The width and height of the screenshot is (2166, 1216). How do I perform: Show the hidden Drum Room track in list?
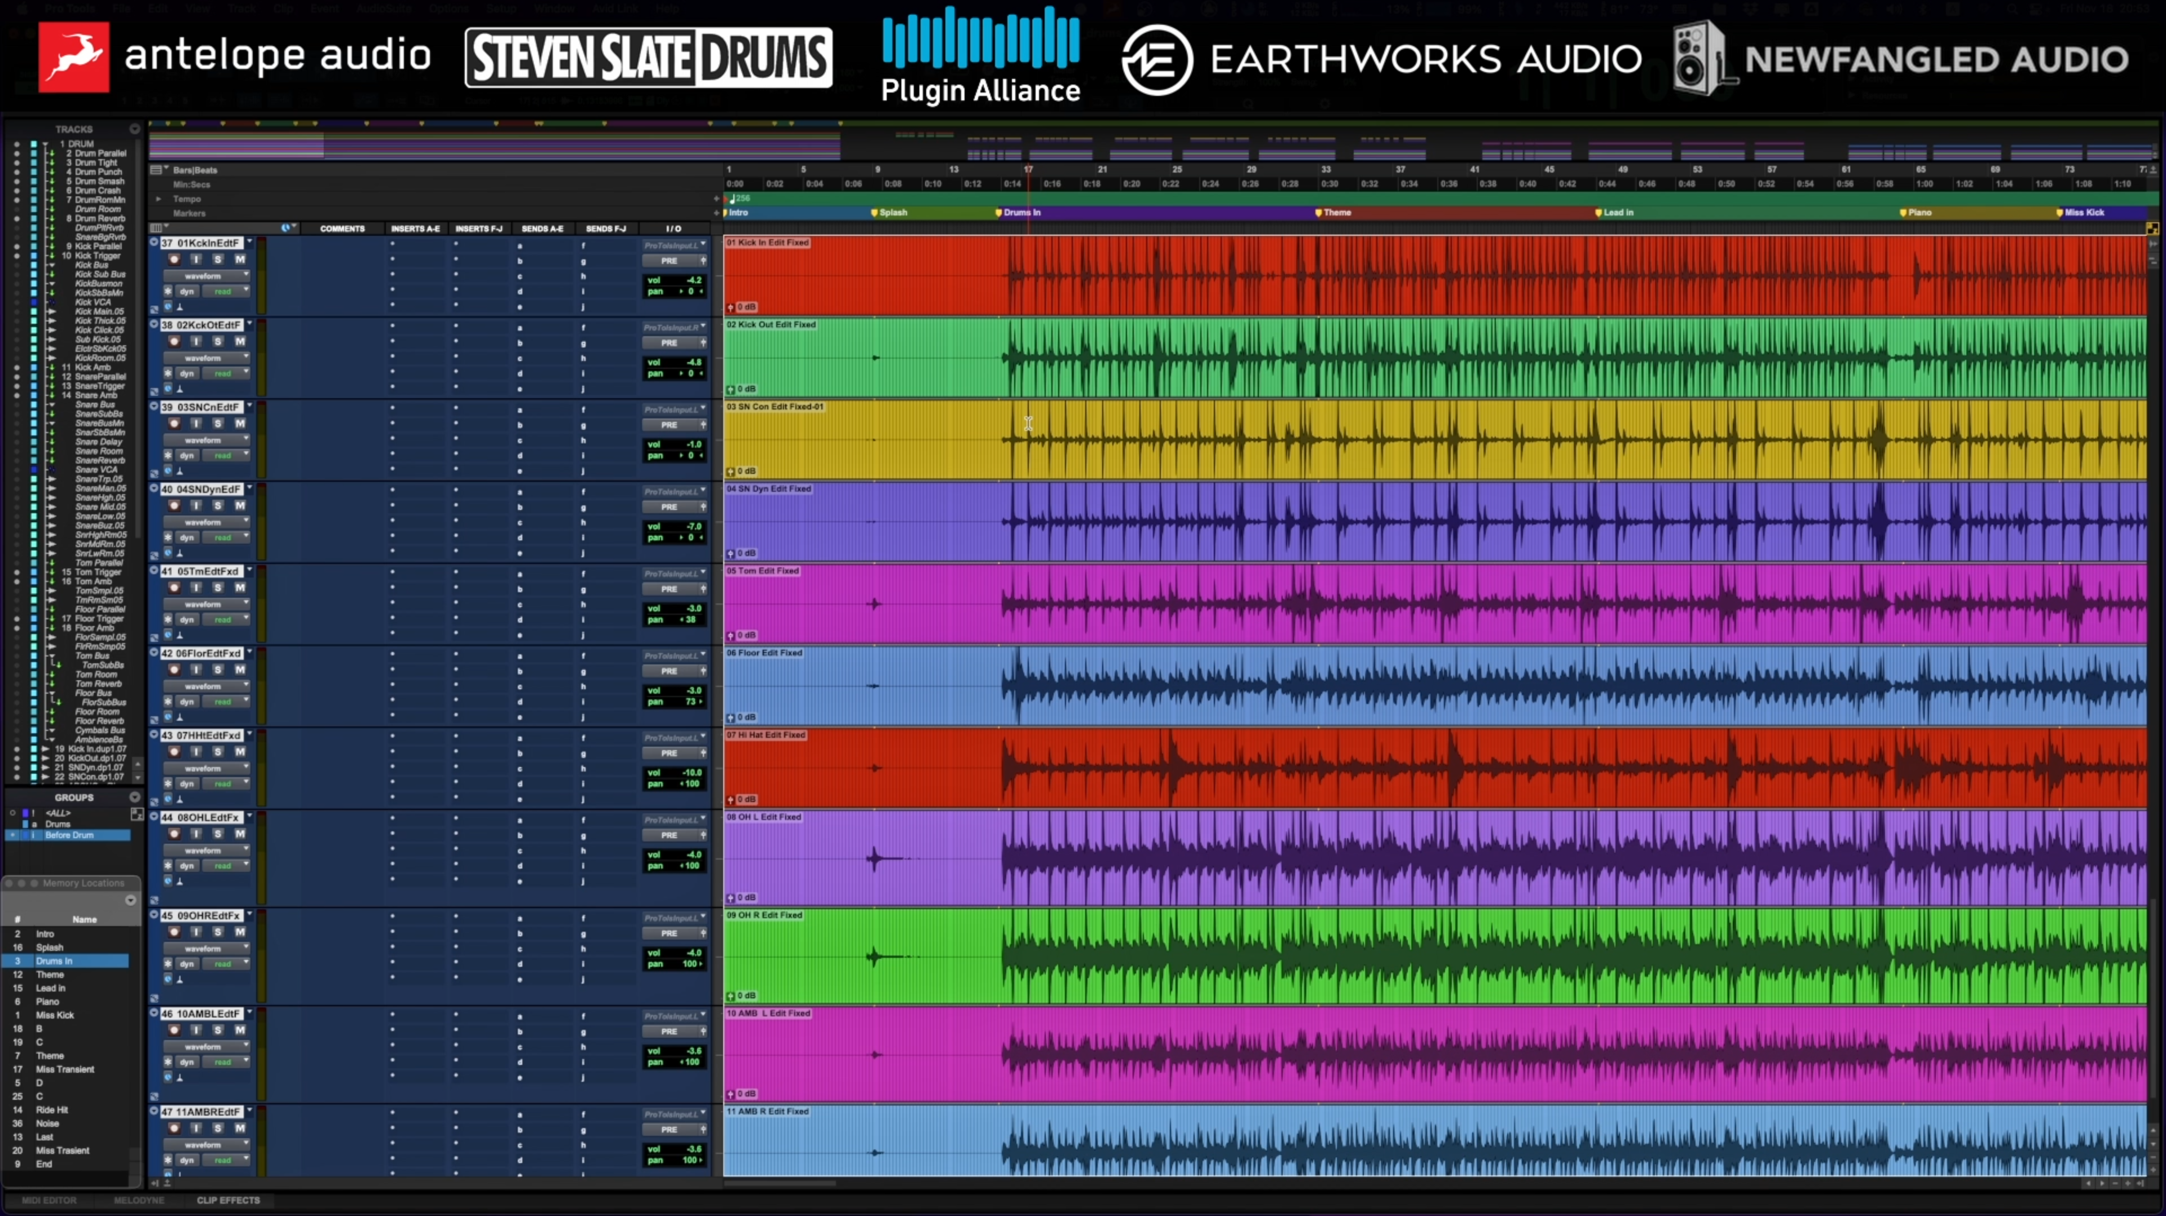tap(16, 209)
